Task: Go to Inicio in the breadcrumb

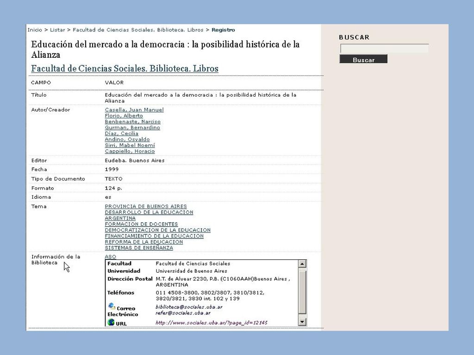Action: click(35, 30)
